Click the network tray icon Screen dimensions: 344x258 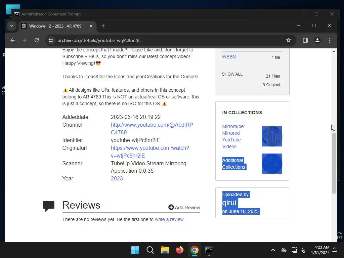coord(294,250)
